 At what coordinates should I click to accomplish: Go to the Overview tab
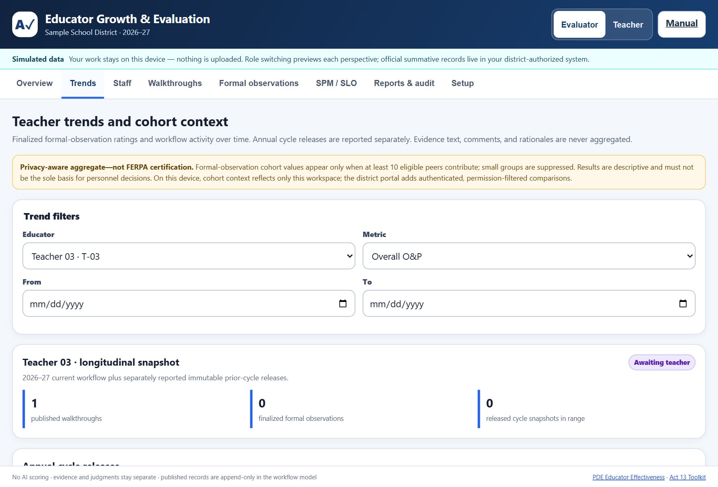34,83
